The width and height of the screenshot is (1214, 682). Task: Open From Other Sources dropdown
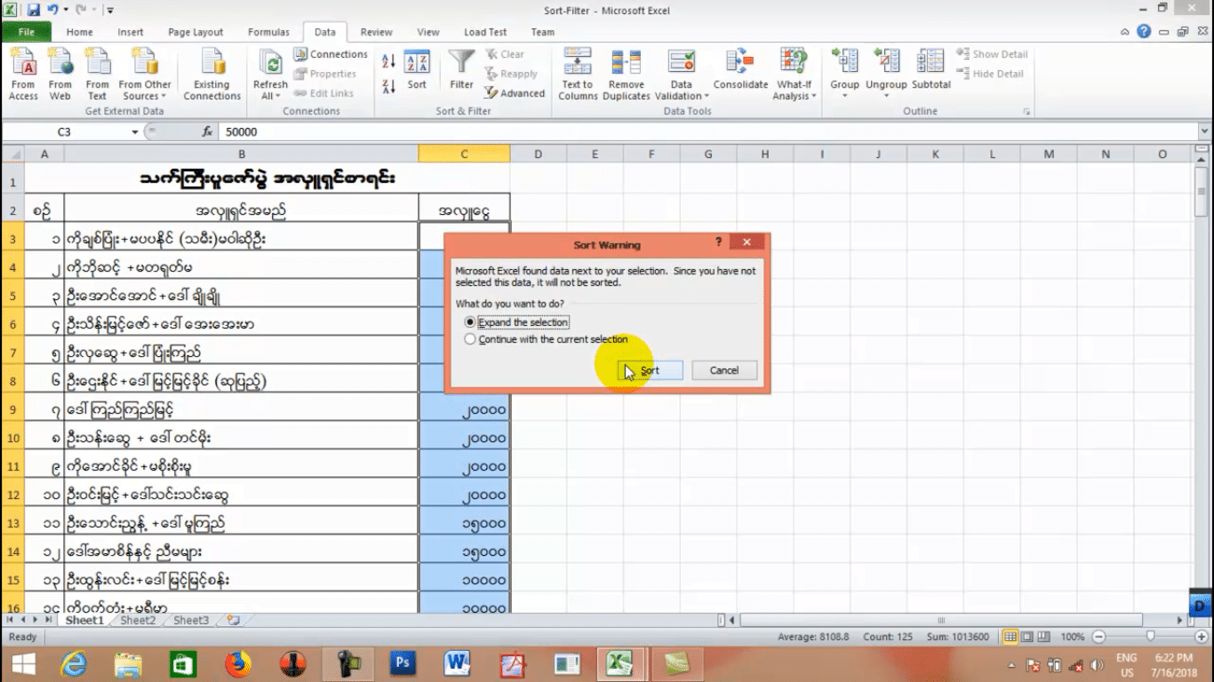click(x=145, y=75)
